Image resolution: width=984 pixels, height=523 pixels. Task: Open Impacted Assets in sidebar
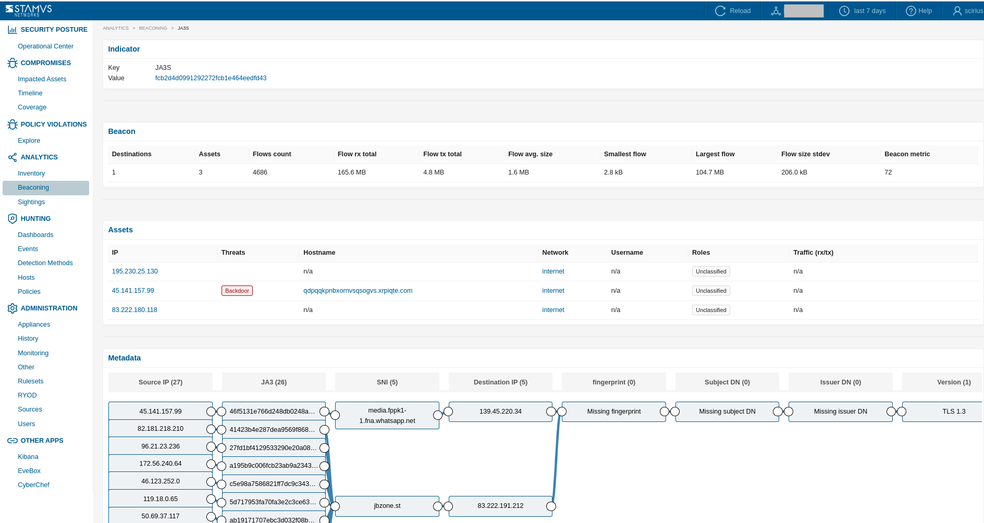click(x=42, y=79)
